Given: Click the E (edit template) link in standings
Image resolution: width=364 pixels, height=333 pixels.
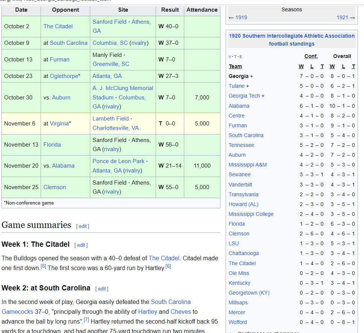Looking at the screenshot, I should (241, 57).
